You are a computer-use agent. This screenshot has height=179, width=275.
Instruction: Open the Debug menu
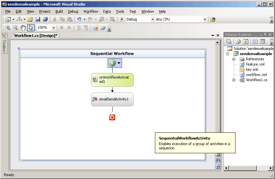[73, 11]
